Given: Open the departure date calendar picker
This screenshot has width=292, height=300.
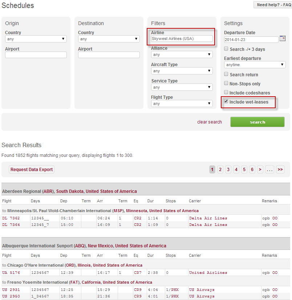Looking at the screenshot, I should coord(283,39).
